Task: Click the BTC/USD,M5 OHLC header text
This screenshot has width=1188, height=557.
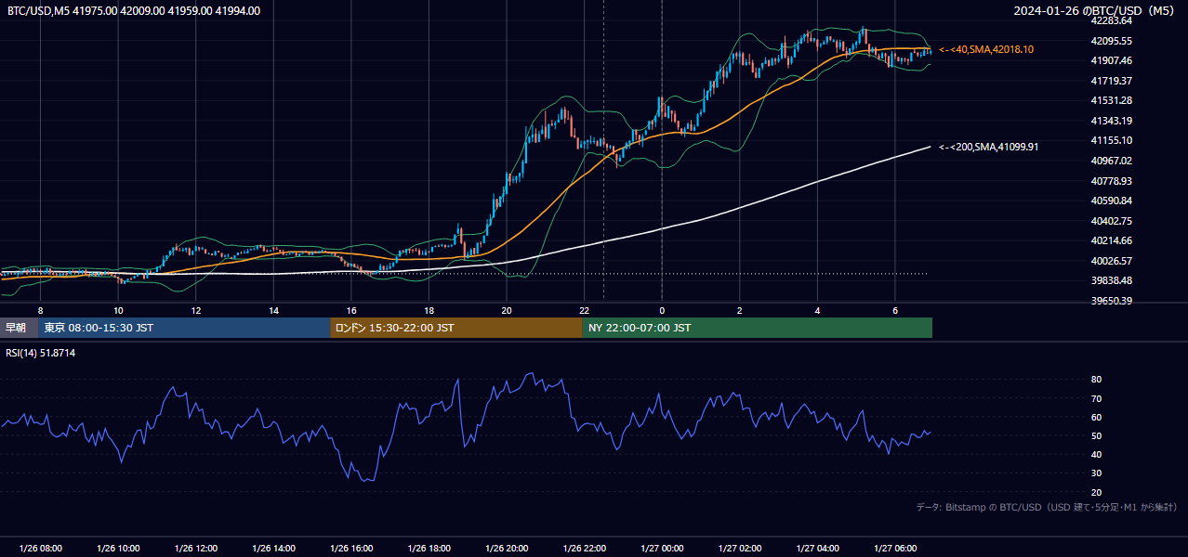Action: (134, 11)
